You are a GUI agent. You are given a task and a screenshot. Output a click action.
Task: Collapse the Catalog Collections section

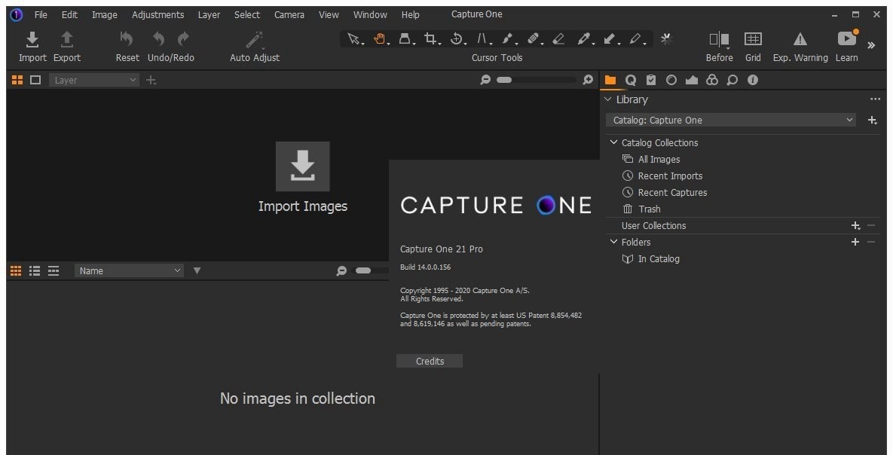613,142
